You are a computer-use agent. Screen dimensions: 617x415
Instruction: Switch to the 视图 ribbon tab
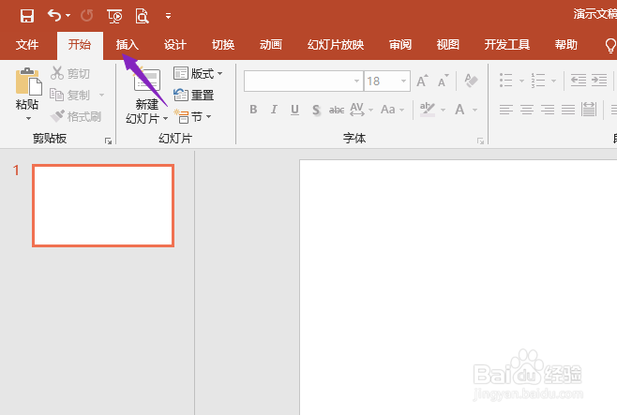tap(448, 45)
